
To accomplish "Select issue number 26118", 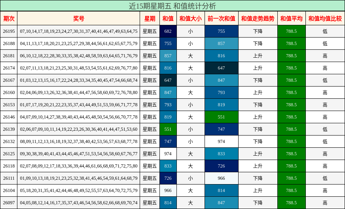I will click(9, 166).
